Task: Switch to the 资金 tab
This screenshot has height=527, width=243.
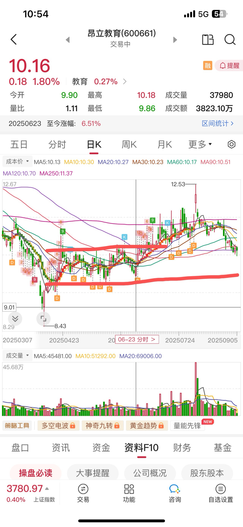Action: [101, 448]
